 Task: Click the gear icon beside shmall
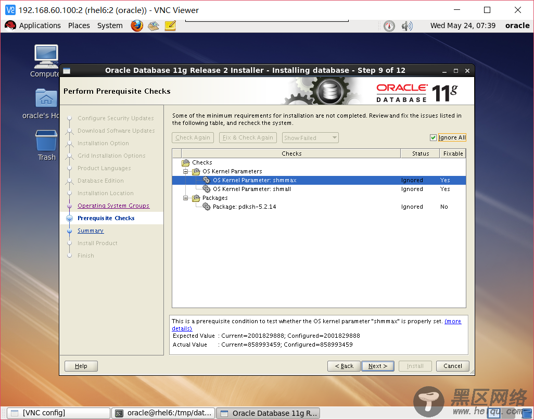pyautogui.click(x=207, y=189)
